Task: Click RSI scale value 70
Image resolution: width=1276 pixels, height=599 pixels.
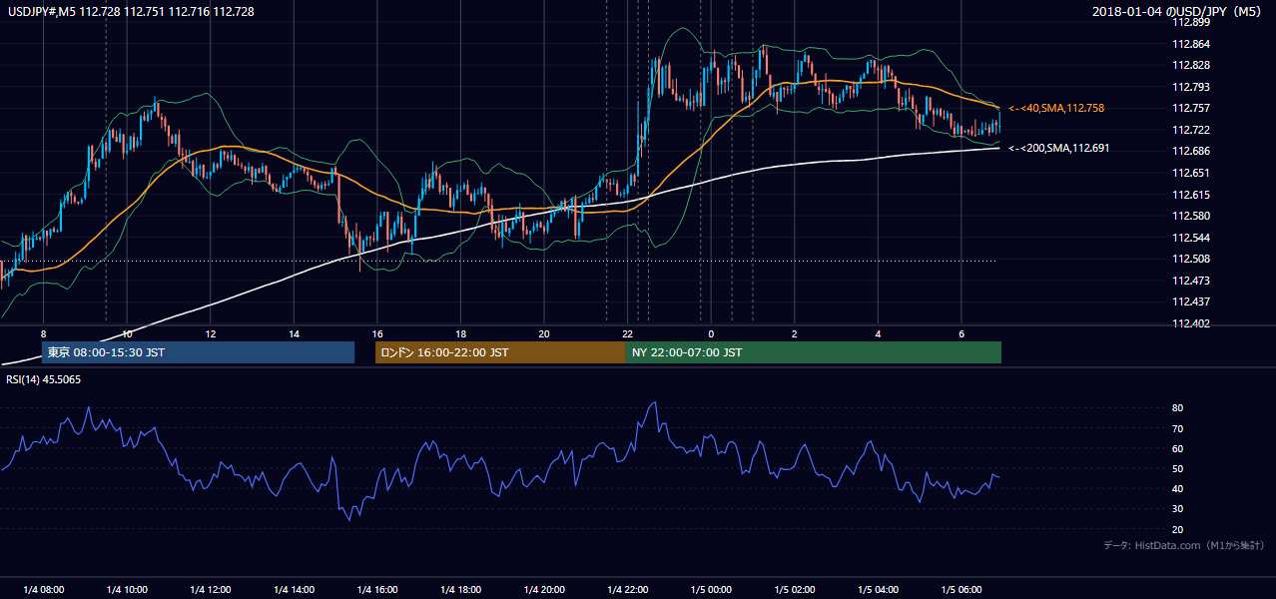Action: (1178, 428)
